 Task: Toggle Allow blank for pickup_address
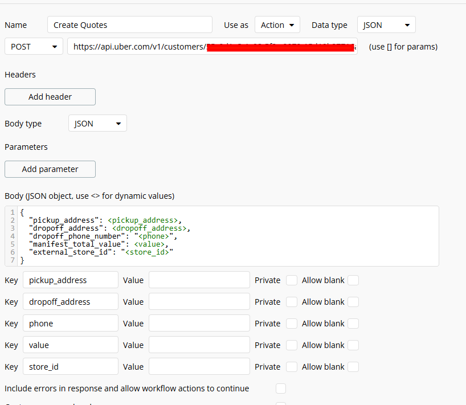353,280
